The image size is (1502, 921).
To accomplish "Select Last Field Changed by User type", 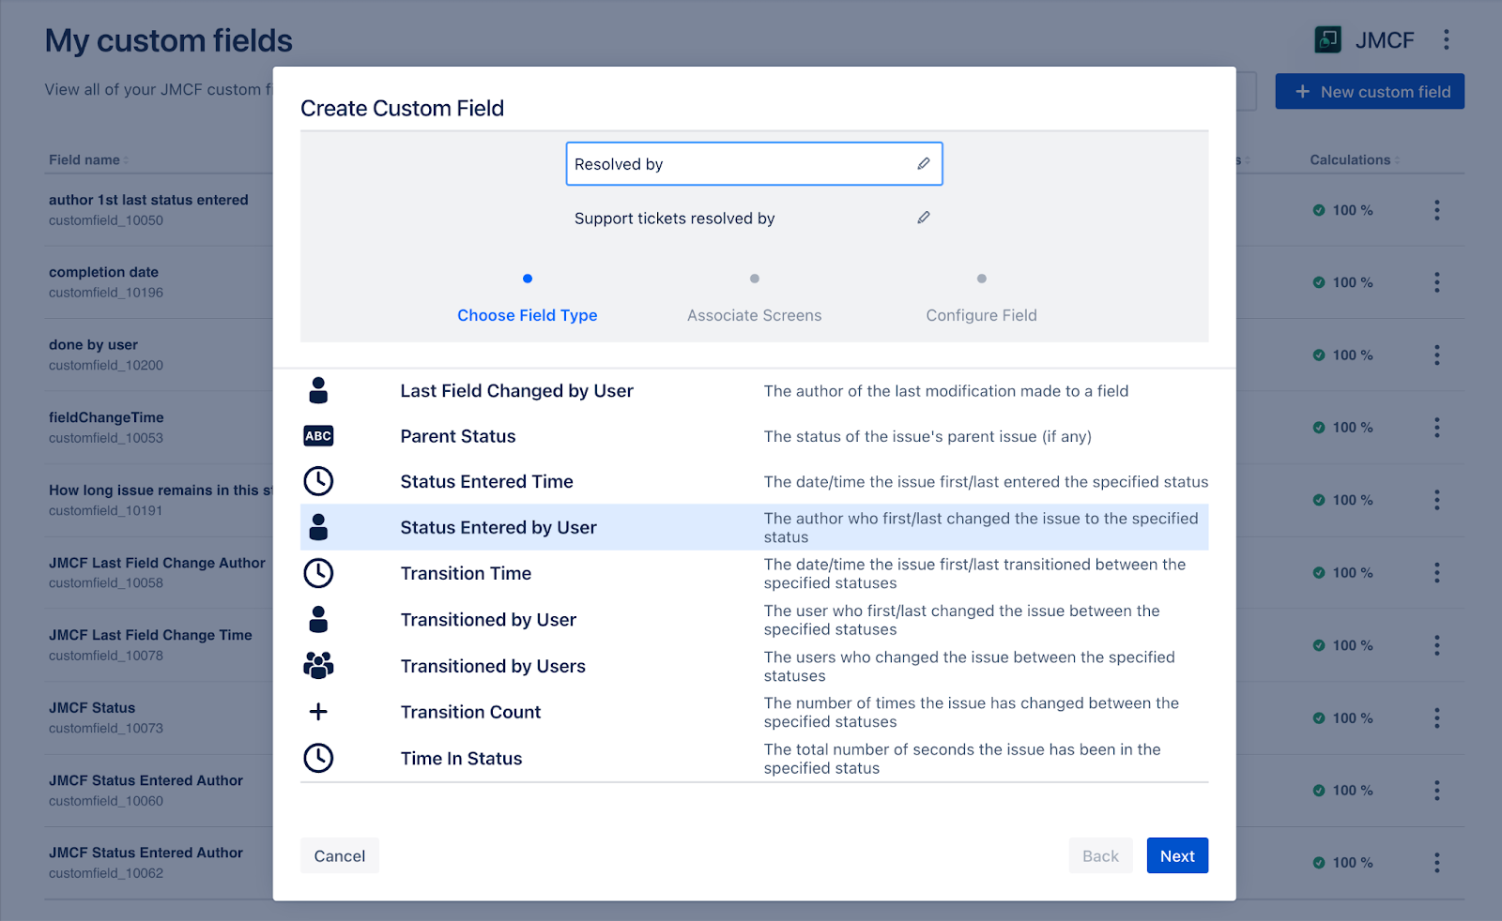I will (x=755, y=390).
